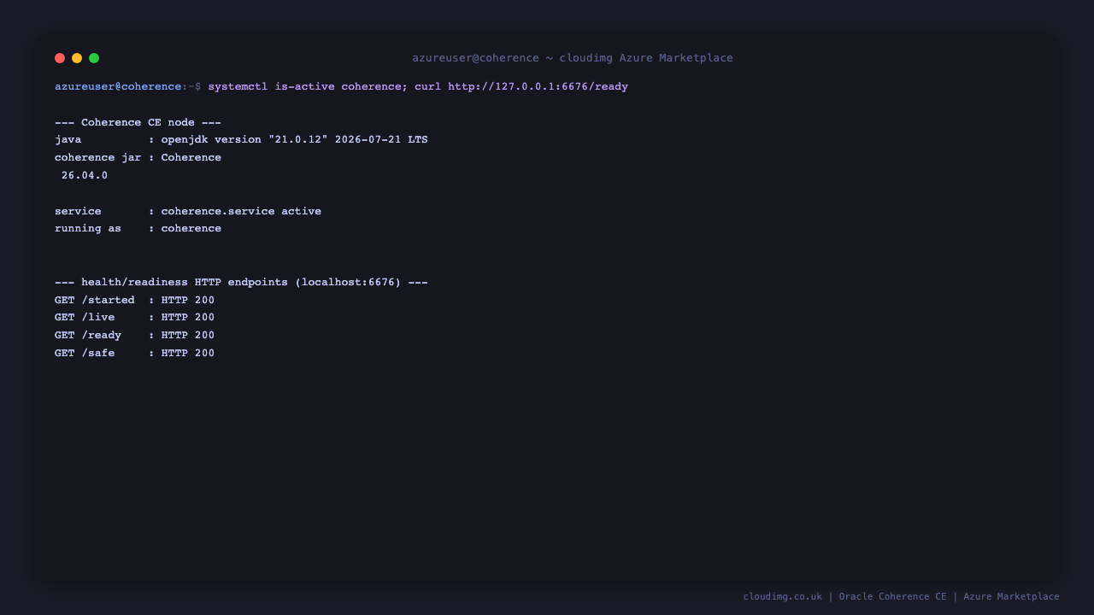Click the yellow minimize window dot
Viewport: 1094px width, 615px height.
coord(77,58)
